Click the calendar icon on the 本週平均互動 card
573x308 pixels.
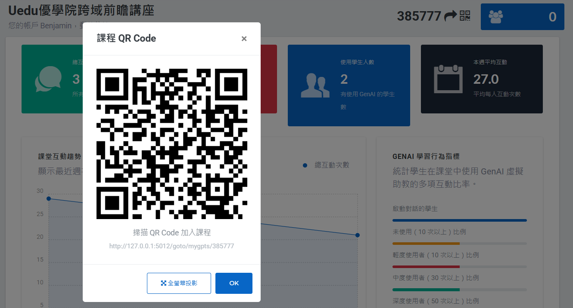point(448,79)
